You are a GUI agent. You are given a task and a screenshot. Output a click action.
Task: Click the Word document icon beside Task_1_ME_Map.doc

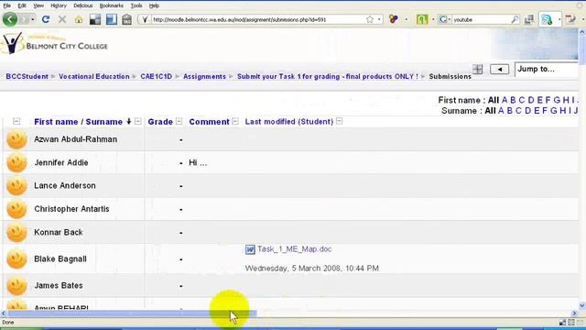click(250, 249)
